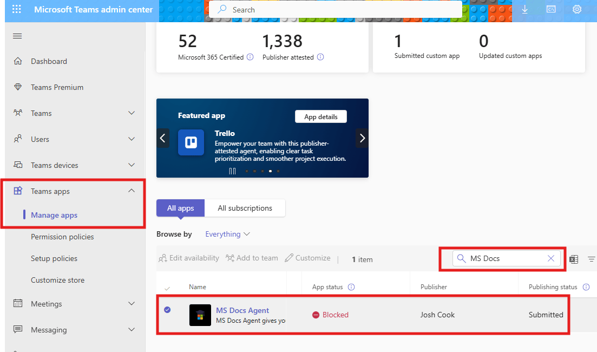This screenshot has height=352, width=597.
Task: Collapse the navigation hamburger menu
Action: click(x=17, y=36)
